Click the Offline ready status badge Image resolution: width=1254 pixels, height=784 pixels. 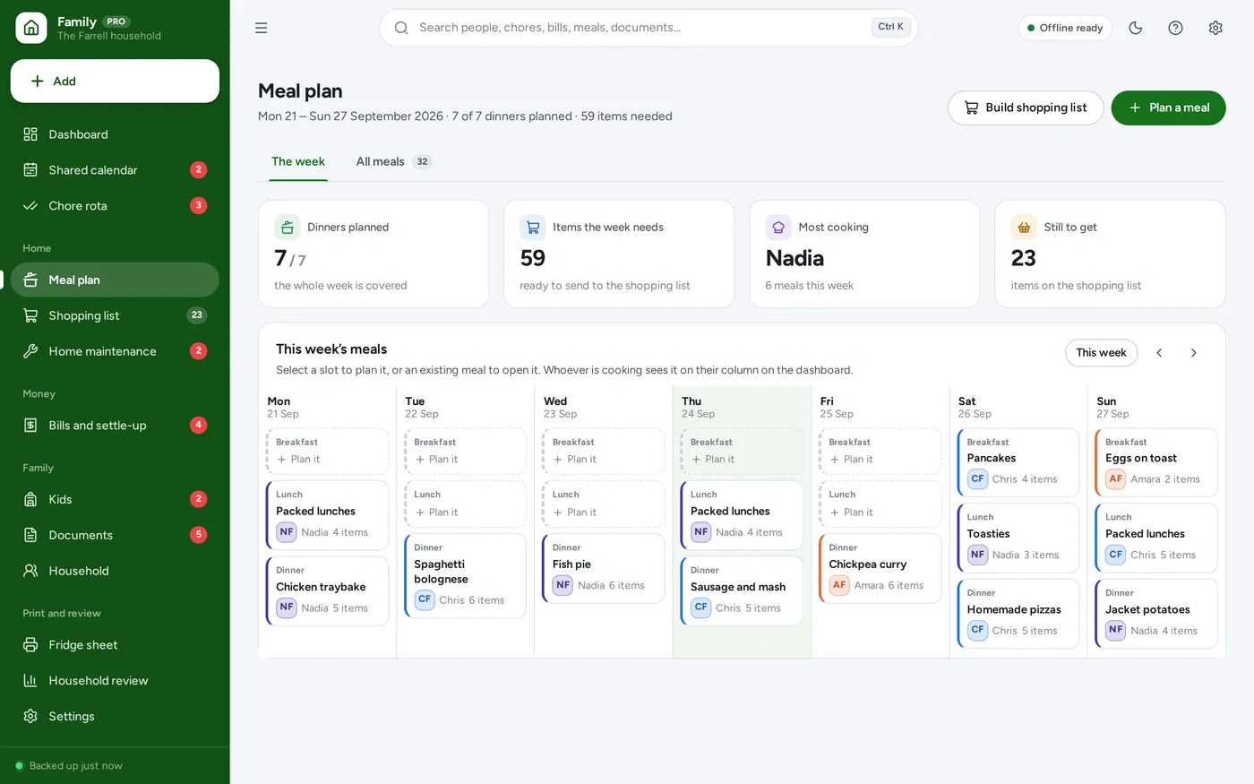pyautogui.click(x=1065, y=28)
